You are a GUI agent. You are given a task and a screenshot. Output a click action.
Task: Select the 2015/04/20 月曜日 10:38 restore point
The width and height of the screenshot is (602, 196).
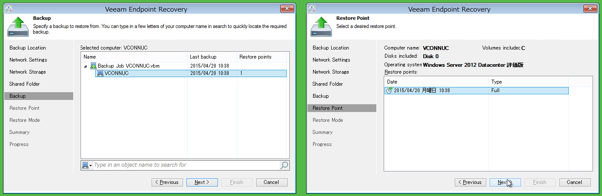(x=476, y=90)
